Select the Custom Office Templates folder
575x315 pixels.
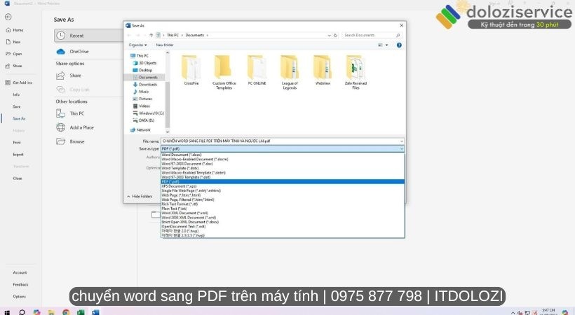click(224, 72)
